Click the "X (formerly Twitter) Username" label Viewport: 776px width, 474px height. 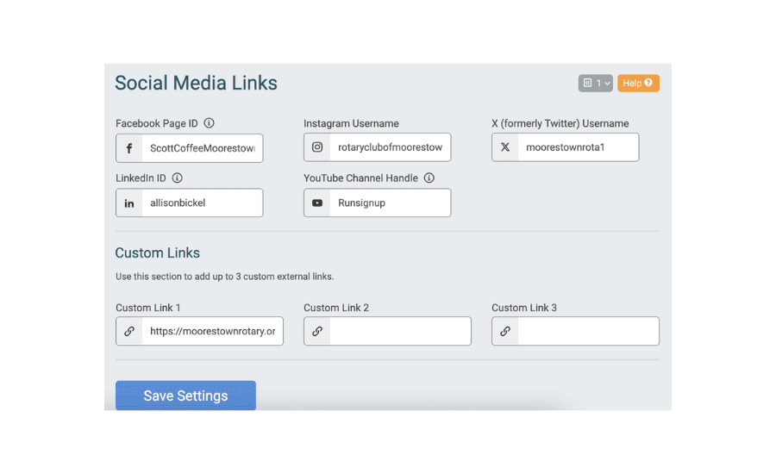[560, 124]
